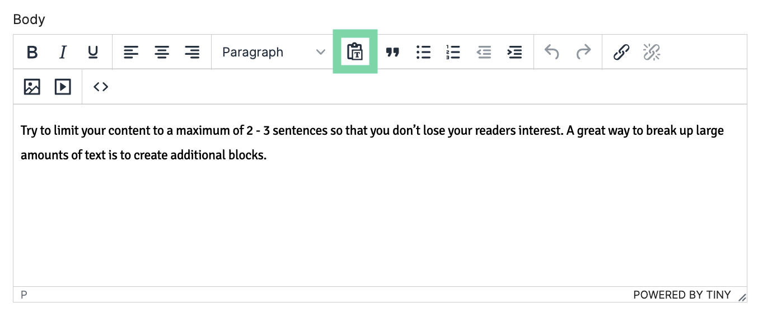Create a bulleted list
This screenshot has width=758, height=312.
tap(424, 53)
